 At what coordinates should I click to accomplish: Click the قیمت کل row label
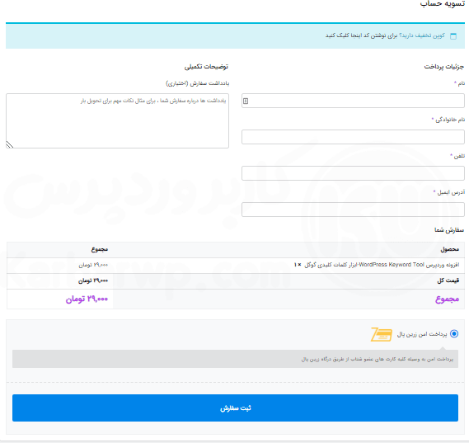coord(448,280)
